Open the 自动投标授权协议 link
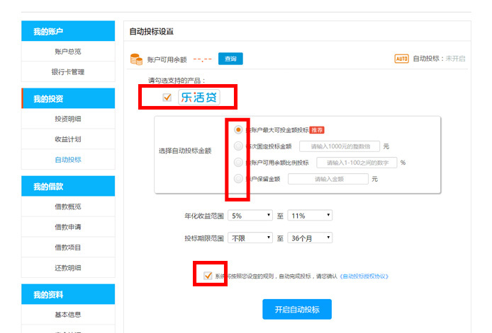 point(364,276)
